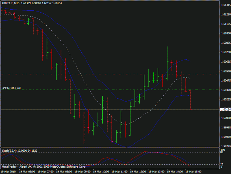This screenshot has height=174, width=231.
Task: Click the '19 Mar 15:00' time label
Action: [x=193, y=172]
